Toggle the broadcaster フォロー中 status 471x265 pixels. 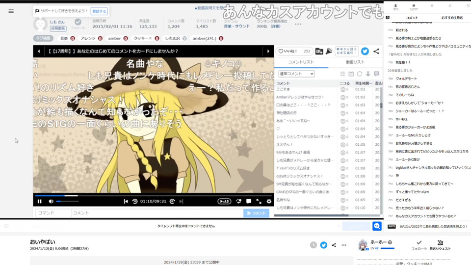click(419, 245)
